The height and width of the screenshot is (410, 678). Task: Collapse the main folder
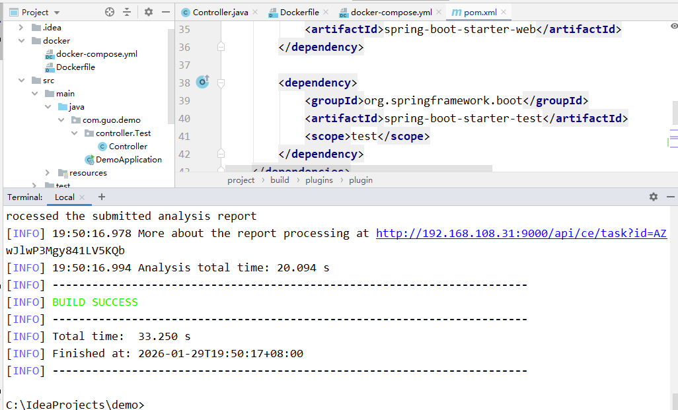point(34,93)
